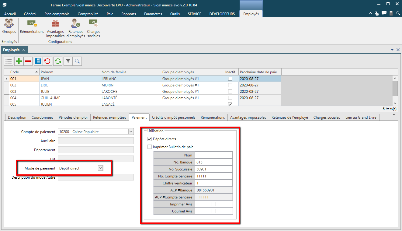The height and width of the screenshot is (231, 402).
Task: Expand the Mode de paiement dropdown
Action: [x=100, y=168]
